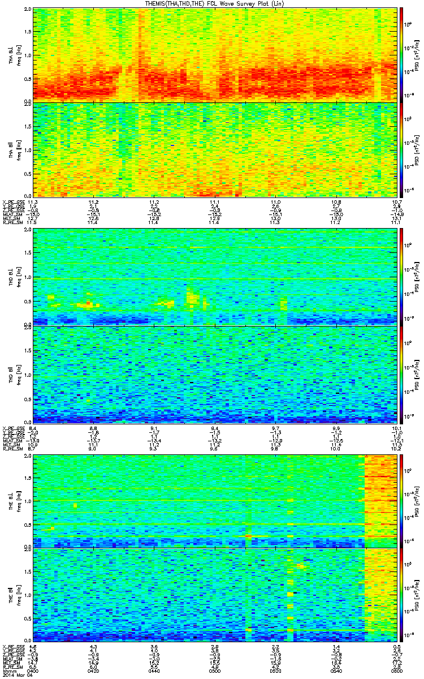Click the THA B∥ panel color bar
The image size is (424, 679).
(402, 149)
